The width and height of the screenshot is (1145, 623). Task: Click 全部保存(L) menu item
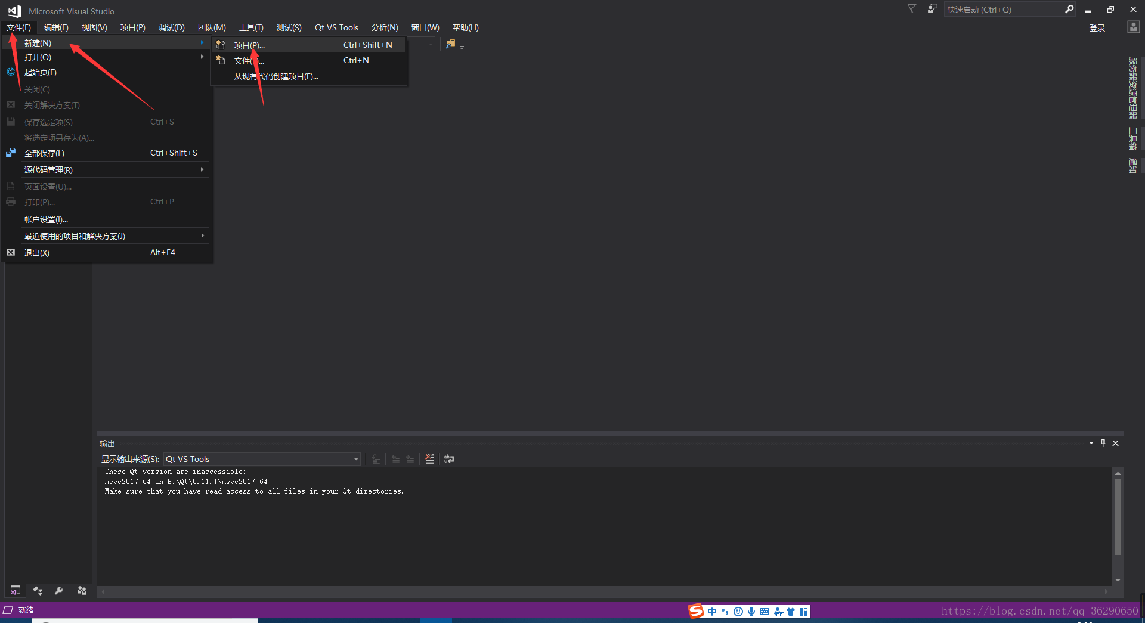106,153
